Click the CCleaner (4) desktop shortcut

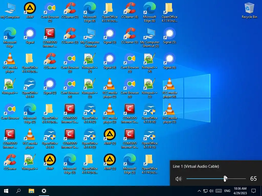coord(129,10)
